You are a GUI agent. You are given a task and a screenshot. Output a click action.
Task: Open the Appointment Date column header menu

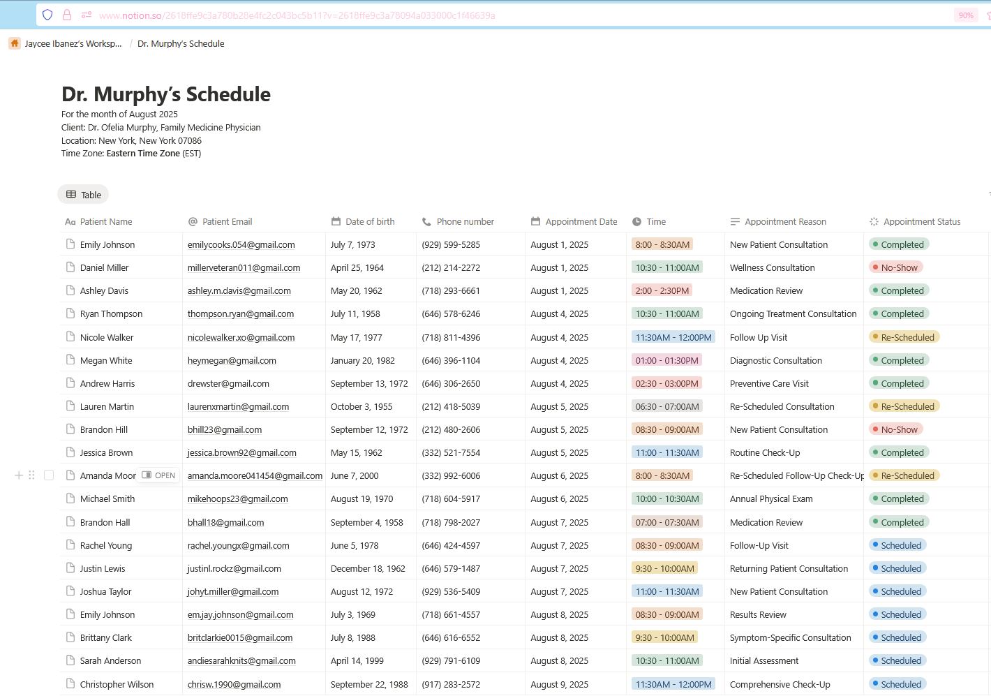(576, 221)
